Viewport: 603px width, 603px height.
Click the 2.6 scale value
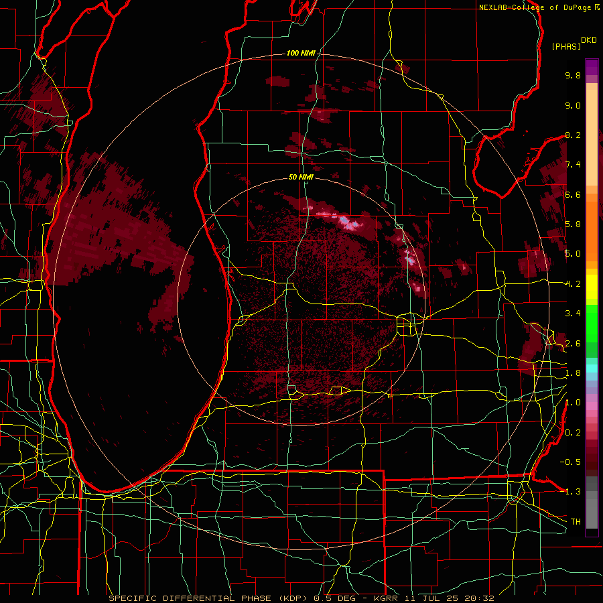click(x=573, y=344)
